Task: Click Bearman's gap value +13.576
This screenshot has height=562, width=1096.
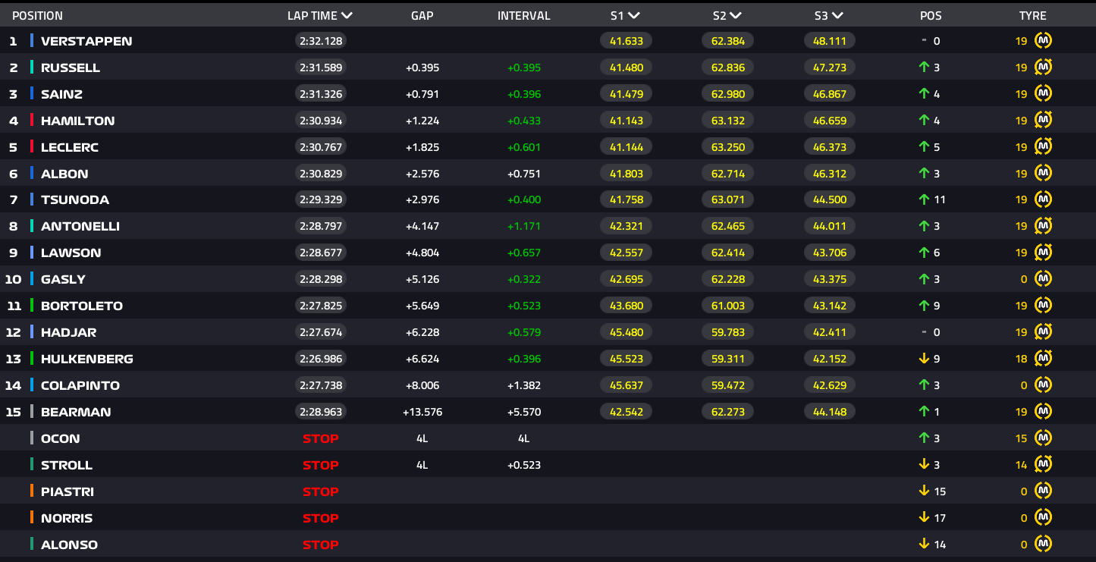Action: pyautogui.click(x=422, y=412)
